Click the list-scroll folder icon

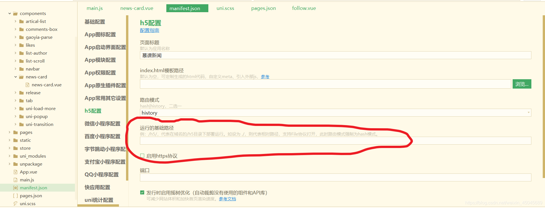(21, 61)
